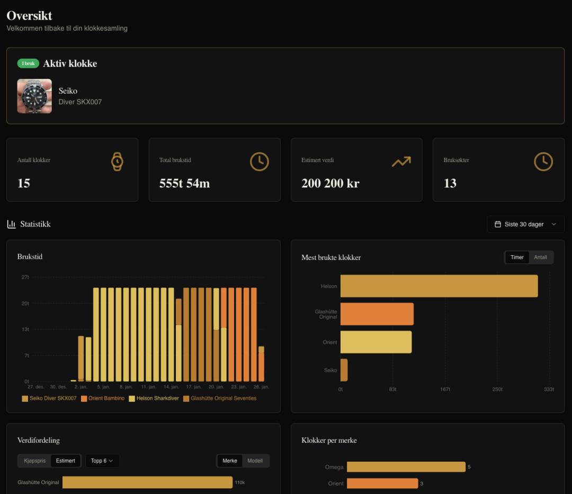Open the Seiko Diver SKX007 watch thumbnail

pyautogui.click(x=34, y=96)
